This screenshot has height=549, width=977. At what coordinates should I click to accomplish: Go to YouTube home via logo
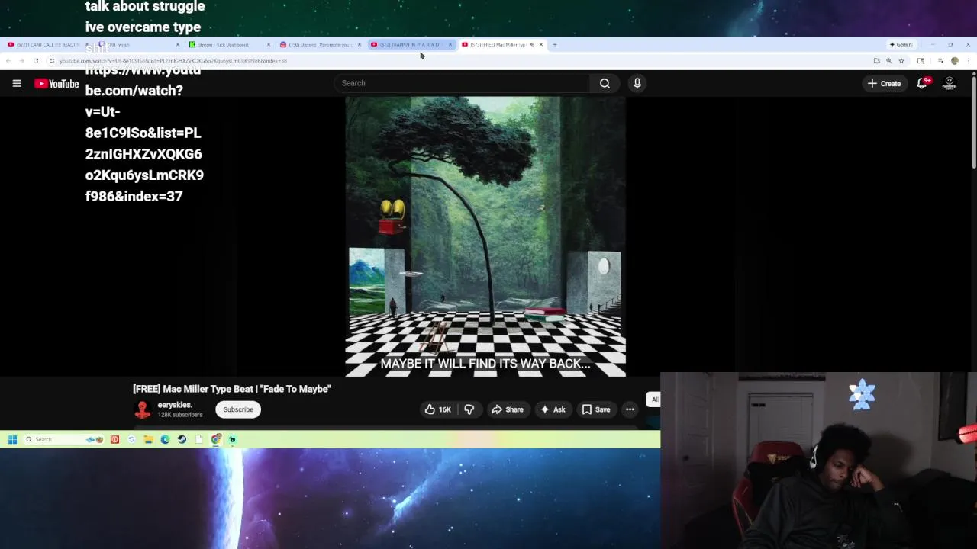(56, 84)
